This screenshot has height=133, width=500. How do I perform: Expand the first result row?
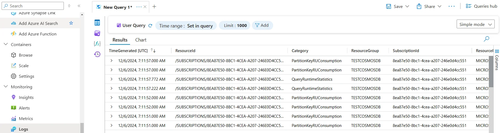pos(111,61)
